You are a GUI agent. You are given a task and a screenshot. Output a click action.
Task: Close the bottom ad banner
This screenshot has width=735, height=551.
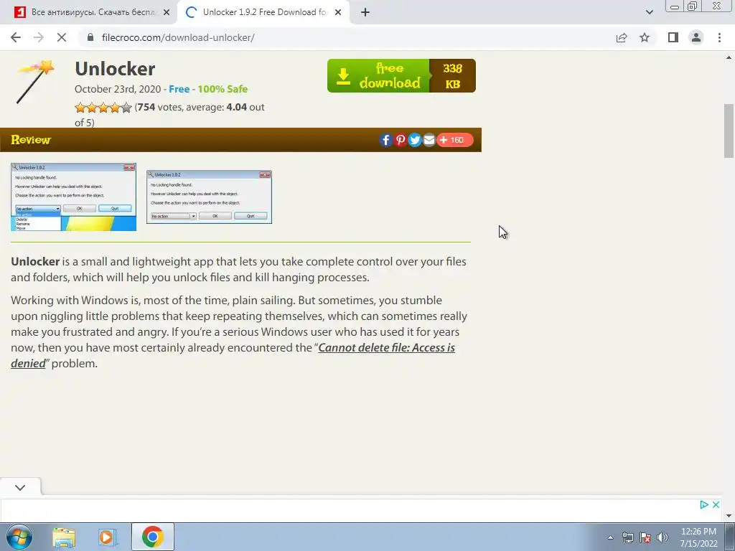tap(716, 504)
